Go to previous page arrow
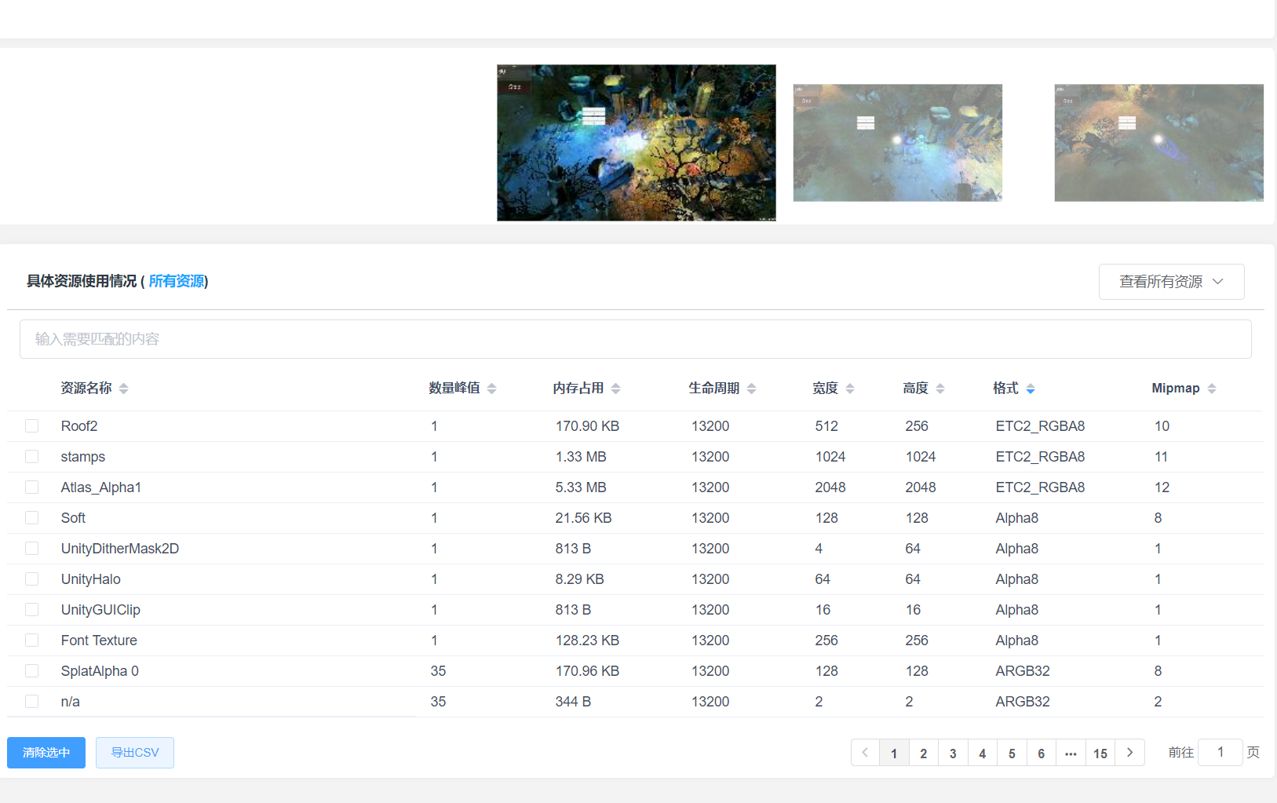The height and width of the screenshot is (803, 1277). click(x=865, y=753)
